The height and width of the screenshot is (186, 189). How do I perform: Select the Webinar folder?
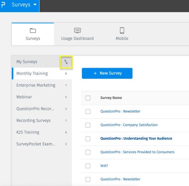pos(42,97)
